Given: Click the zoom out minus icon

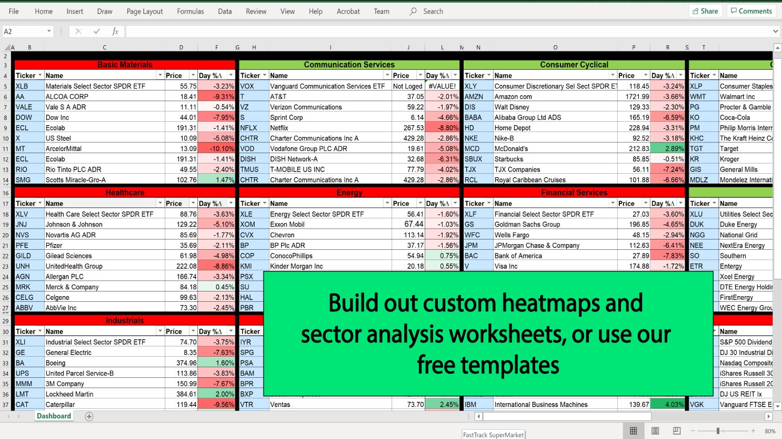Looking at the screenshot, I should [693, 430].
